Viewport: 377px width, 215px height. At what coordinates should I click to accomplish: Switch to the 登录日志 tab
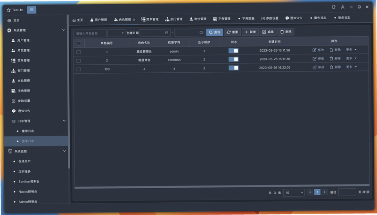tap(342, 18)
